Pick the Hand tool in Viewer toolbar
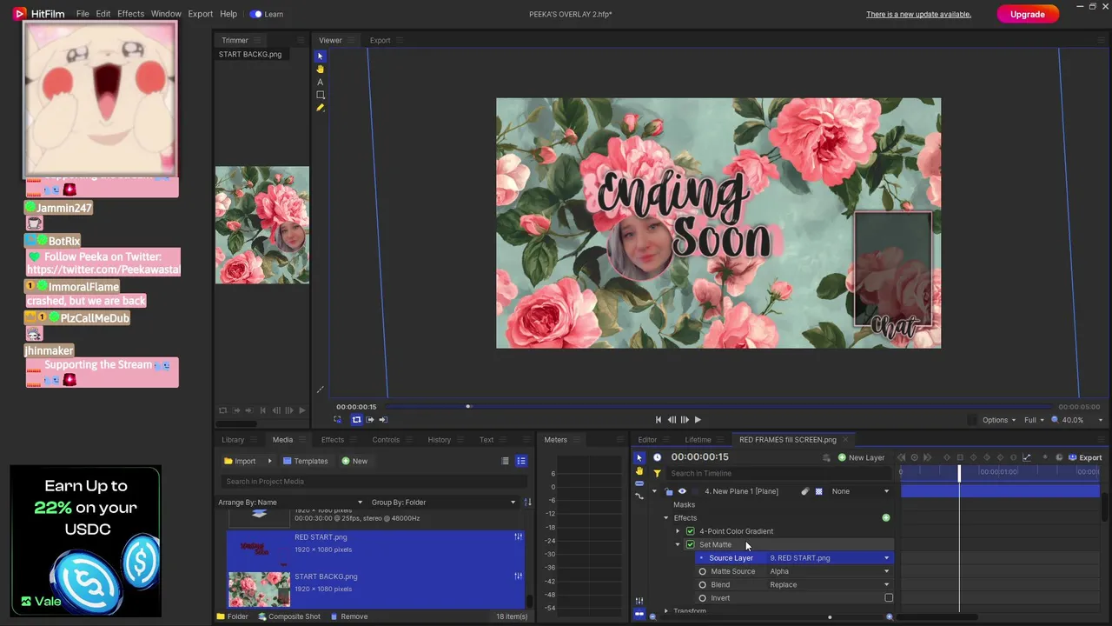The image size is (1112, 626). tap(321, 69)
